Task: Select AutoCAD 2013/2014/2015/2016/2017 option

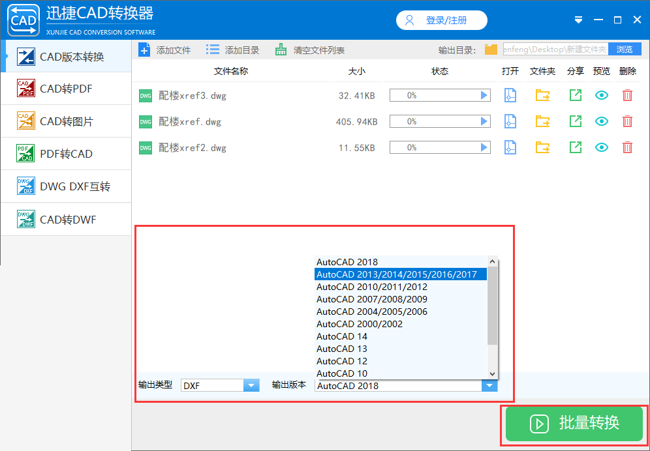Action: [x=401, y=274]
